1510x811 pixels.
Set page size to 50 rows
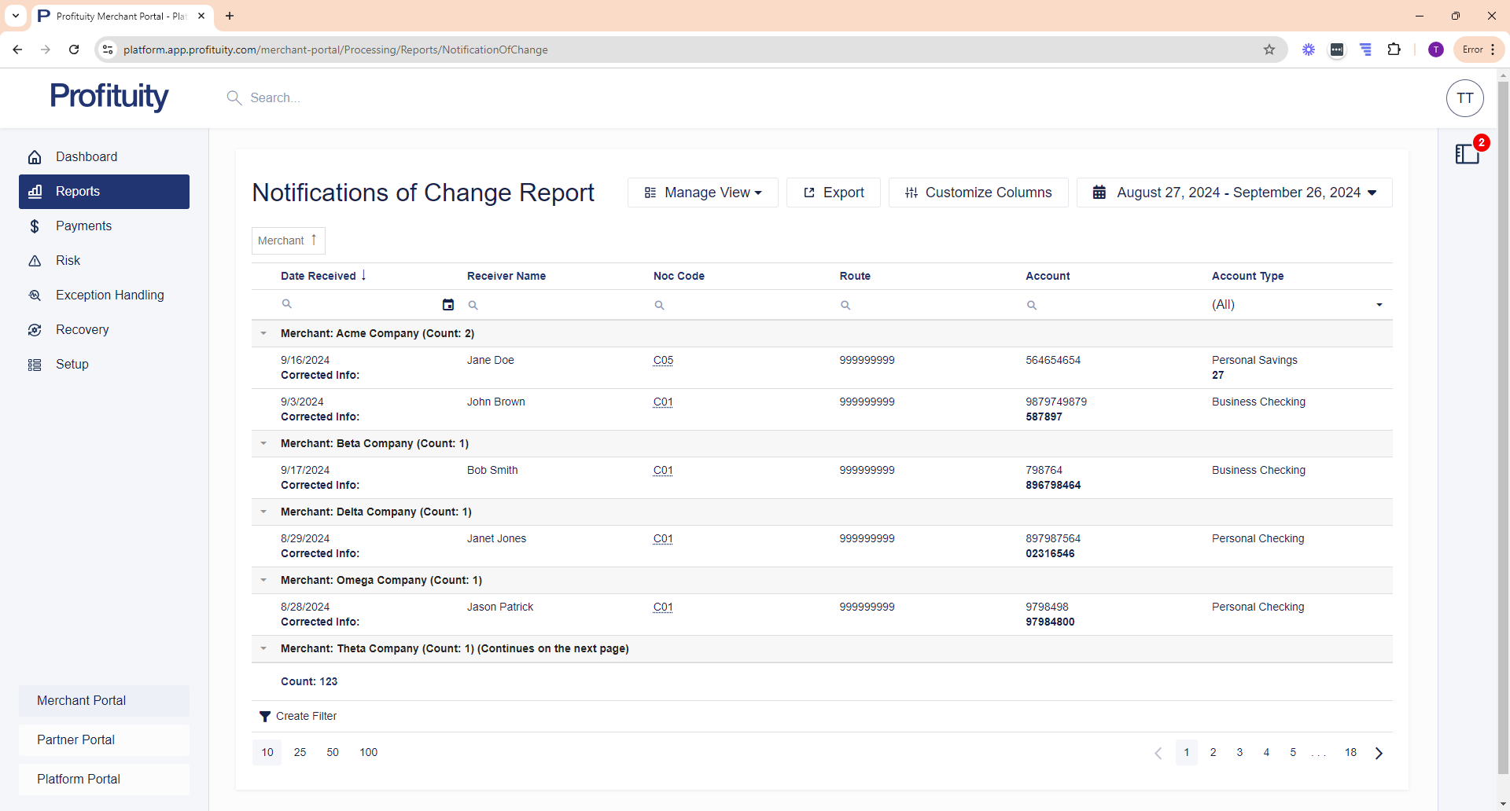click(333, 753)
